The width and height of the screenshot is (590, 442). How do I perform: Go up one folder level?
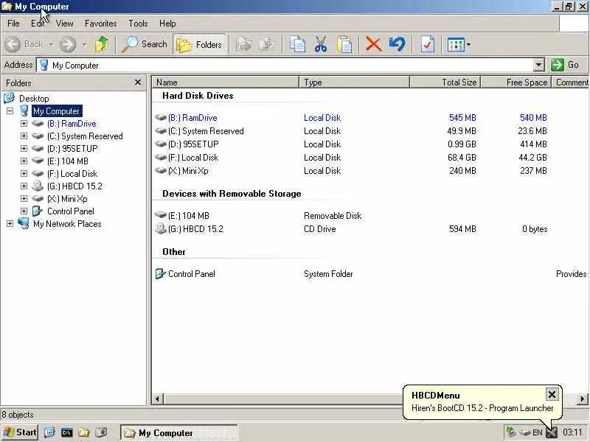pos(101,44)
